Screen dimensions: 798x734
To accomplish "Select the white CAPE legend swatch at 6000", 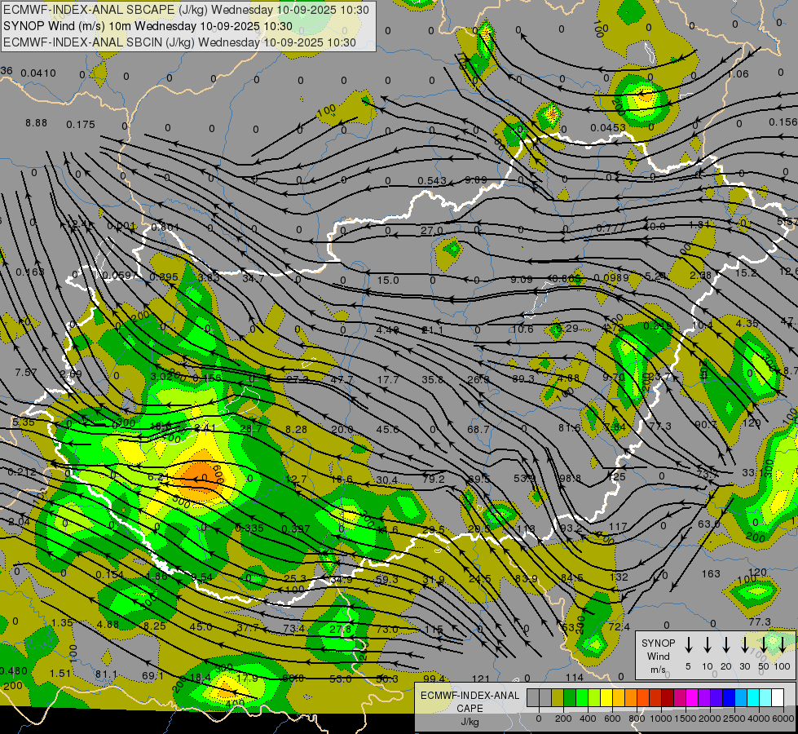I will [777, 698].
